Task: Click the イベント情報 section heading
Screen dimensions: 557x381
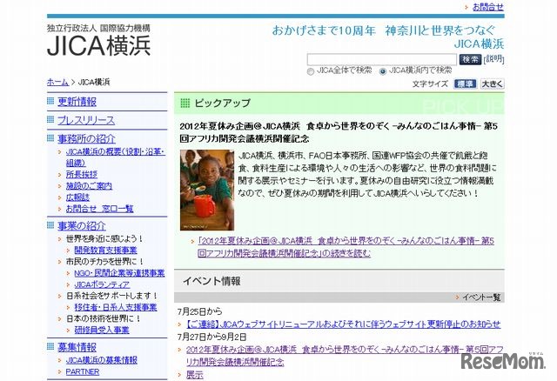Action: click(211, 281)
